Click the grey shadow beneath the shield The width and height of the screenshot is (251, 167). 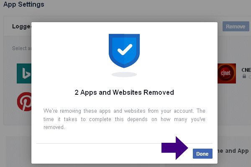tap(124, 74)
